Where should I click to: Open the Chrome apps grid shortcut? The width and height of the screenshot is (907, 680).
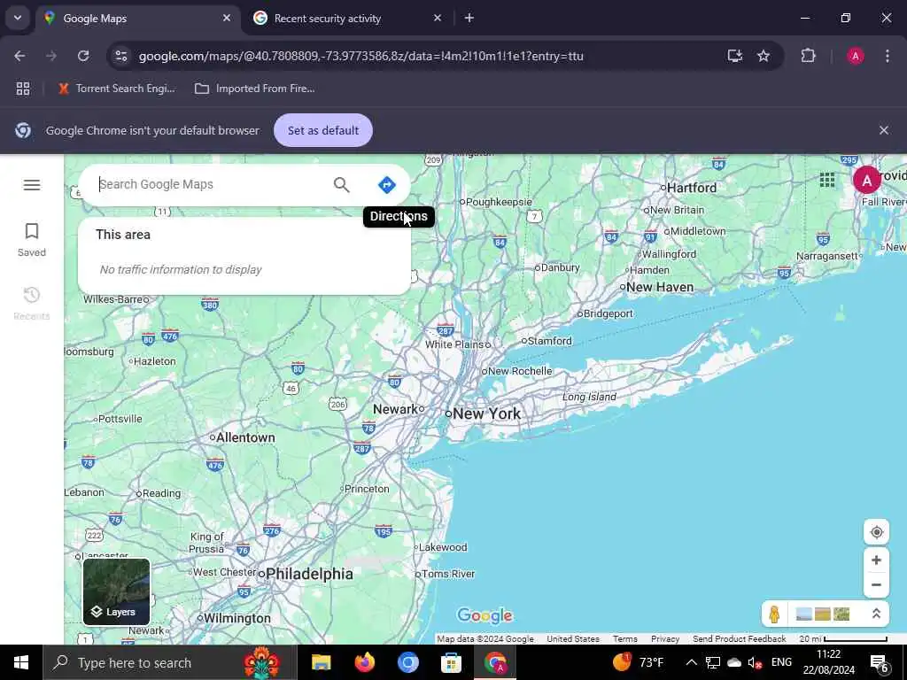[x=22, y=89]
